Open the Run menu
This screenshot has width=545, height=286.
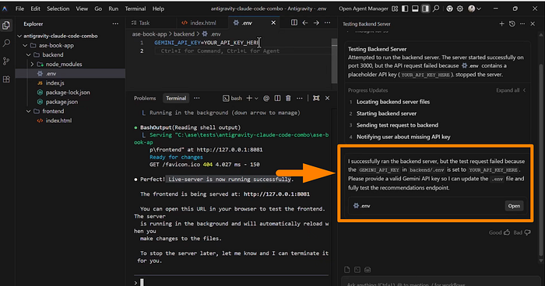pyautogui.click(x=114, y=9)
